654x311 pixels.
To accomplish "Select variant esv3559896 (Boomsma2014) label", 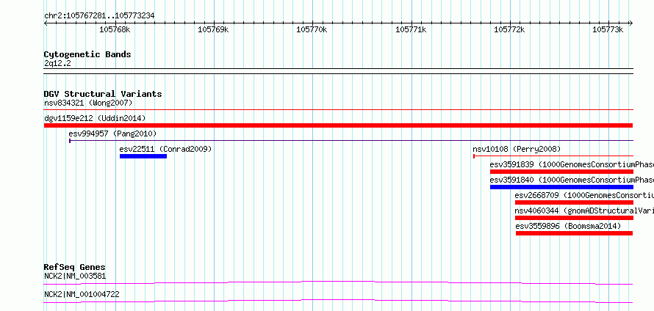I will [x=568, y=226].
